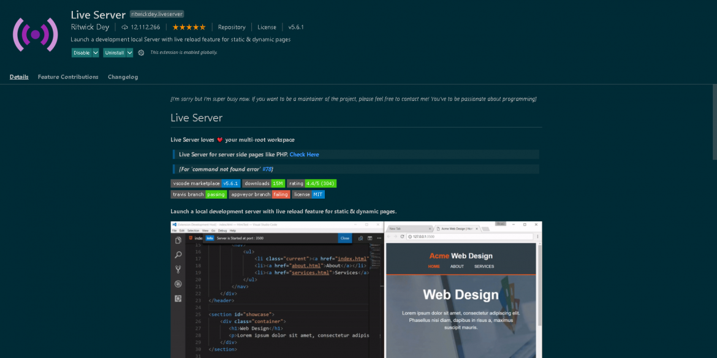Open the Uninstall dropdown arrow
The image size is (717, 358).
[x=129, y=53]
